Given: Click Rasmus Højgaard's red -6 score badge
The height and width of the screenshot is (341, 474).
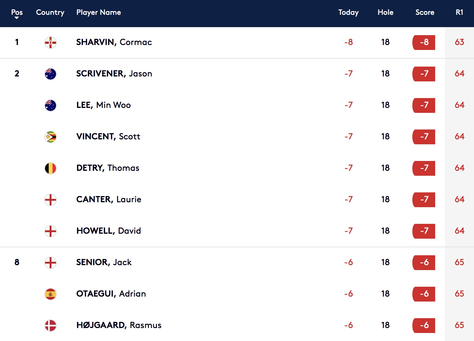Looking at the screenshot, I should (x=424, y=325).
